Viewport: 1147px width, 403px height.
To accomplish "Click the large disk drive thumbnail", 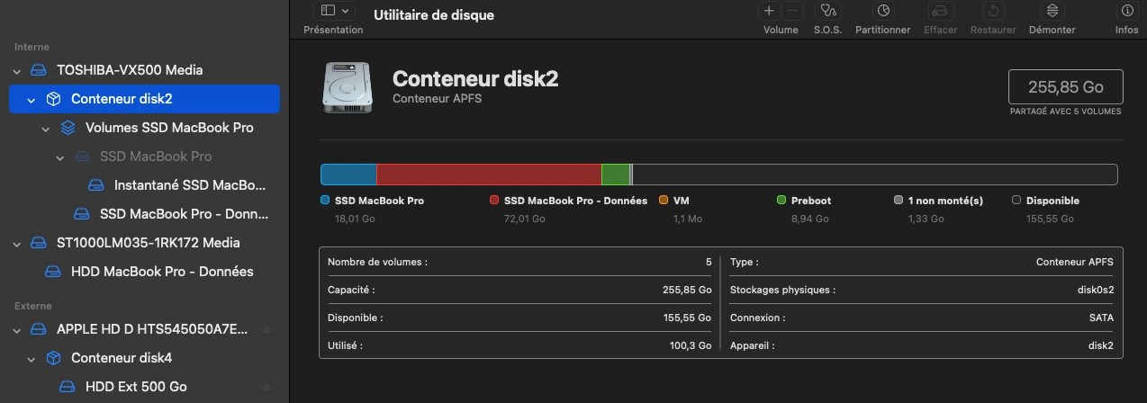I will click(345, 87).
